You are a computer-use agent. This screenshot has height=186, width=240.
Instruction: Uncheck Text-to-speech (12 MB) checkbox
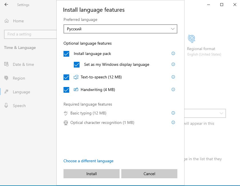click(66, 77)
